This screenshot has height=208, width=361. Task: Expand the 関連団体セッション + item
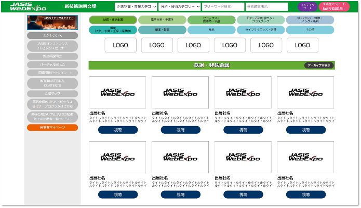(52, 73)
